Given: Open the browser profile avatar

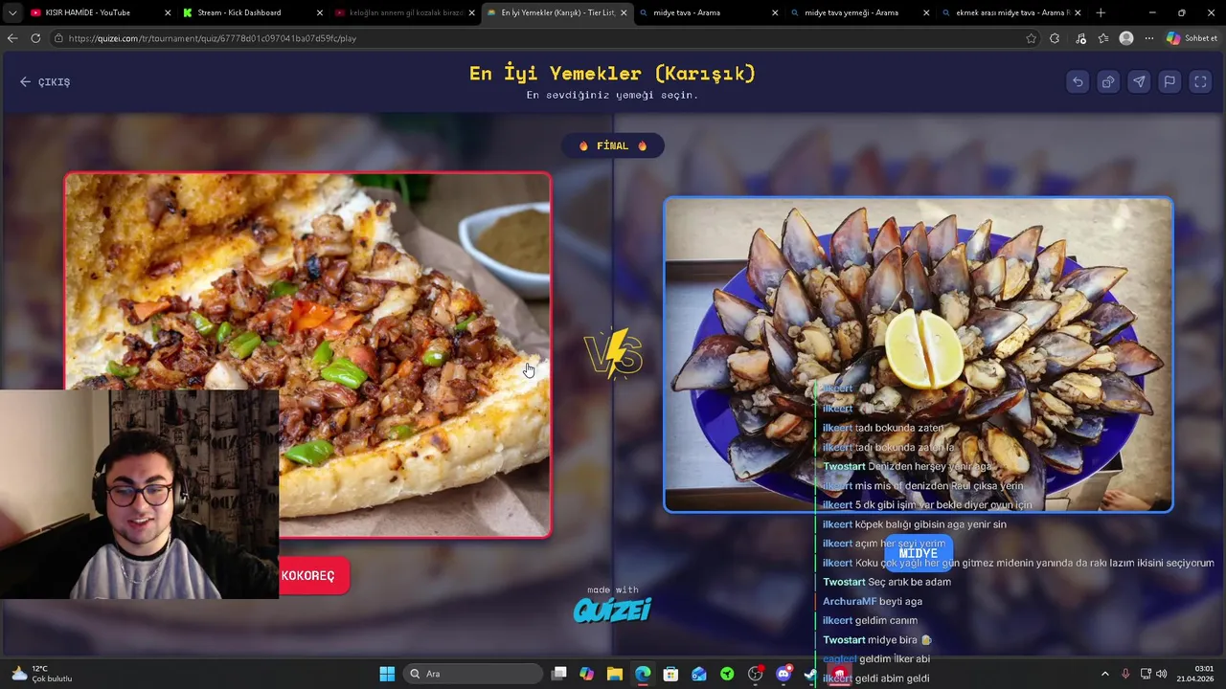Looking at the screenshot, I should pyautogui.click(x=1126, y=38).
